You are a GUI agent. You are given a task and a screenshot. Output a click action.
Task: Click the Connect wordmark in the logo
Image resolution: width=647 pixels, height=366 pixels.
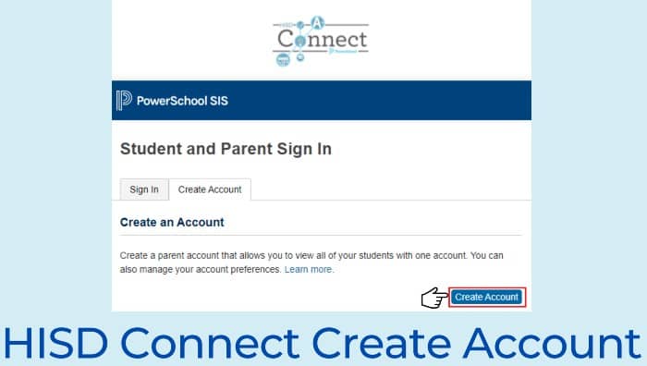[323, 40]
